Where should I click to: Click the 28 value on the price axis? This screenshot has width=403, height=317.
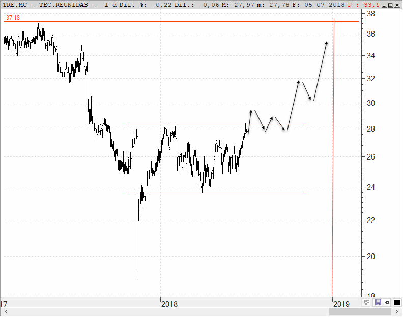(x=371, y=129)
